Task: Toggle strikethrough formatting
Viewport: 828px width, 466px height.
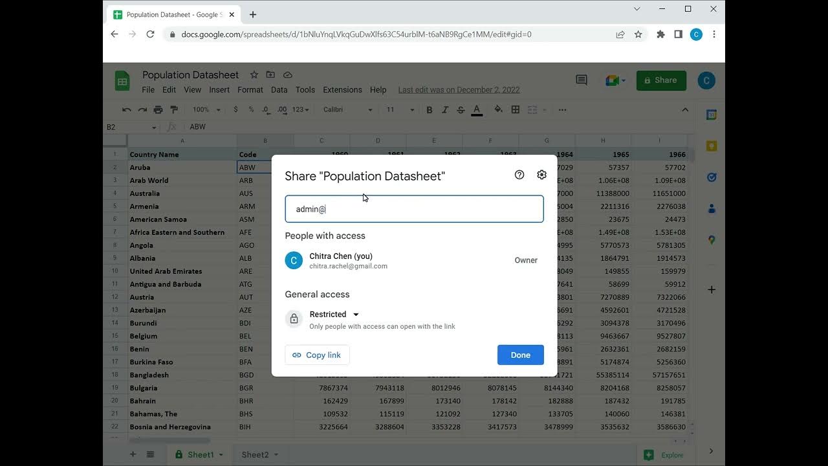Action: pos(461,110)
